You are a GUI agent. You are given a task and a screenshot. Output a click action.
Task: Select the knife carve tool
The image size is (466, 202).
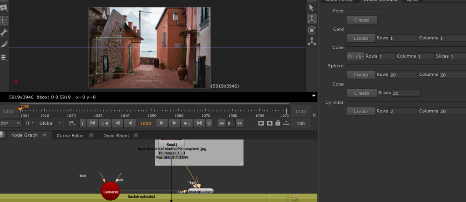4,44
